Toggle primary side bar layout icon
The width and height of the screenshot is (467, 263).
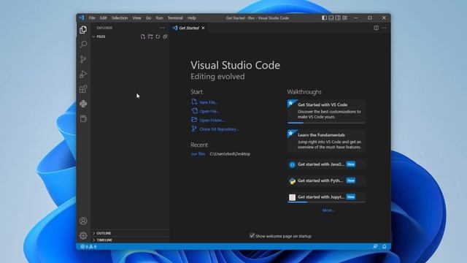(324, 18)
